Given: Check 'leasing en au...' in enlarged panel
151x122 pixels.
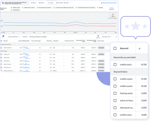Looking at the screenshot, I should click(115, 108).
